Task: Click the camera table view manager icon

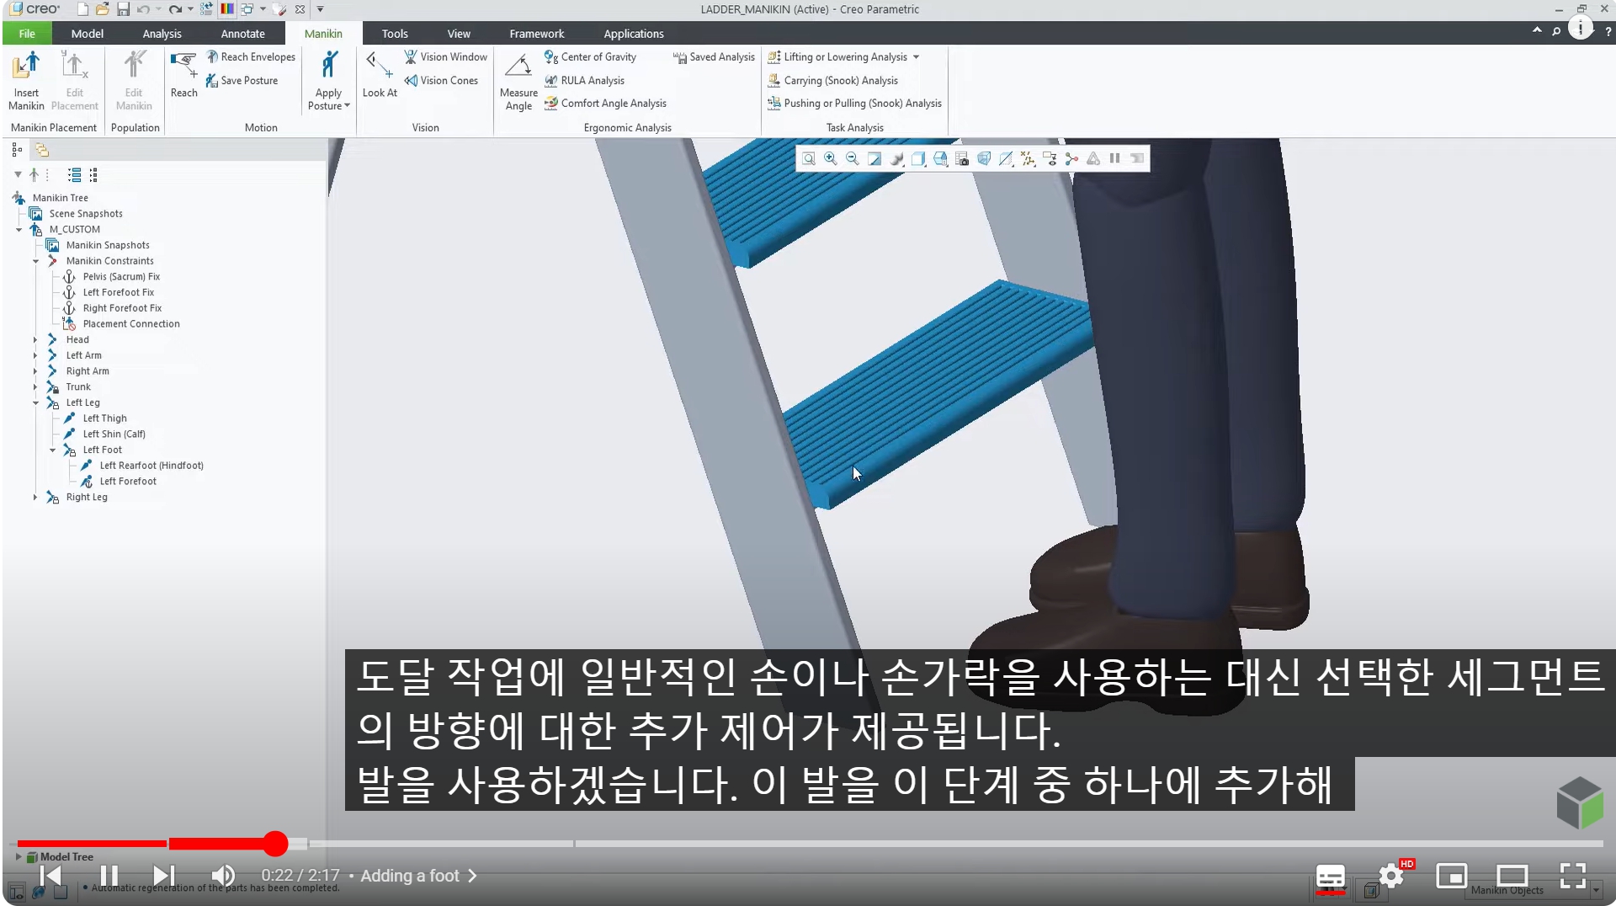Action: [962, 158]
